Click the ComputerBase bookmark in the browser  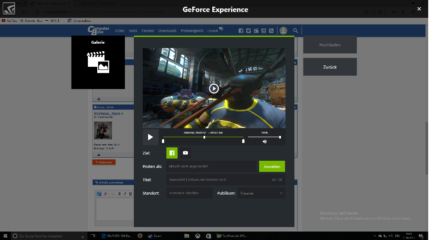tap(79, 20)
